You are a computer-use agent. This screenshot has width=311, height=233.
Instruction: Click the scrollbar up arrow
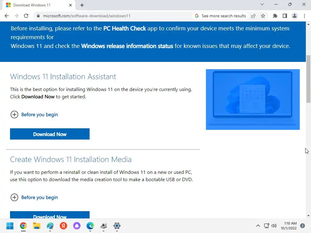click(x=308, y=24)
